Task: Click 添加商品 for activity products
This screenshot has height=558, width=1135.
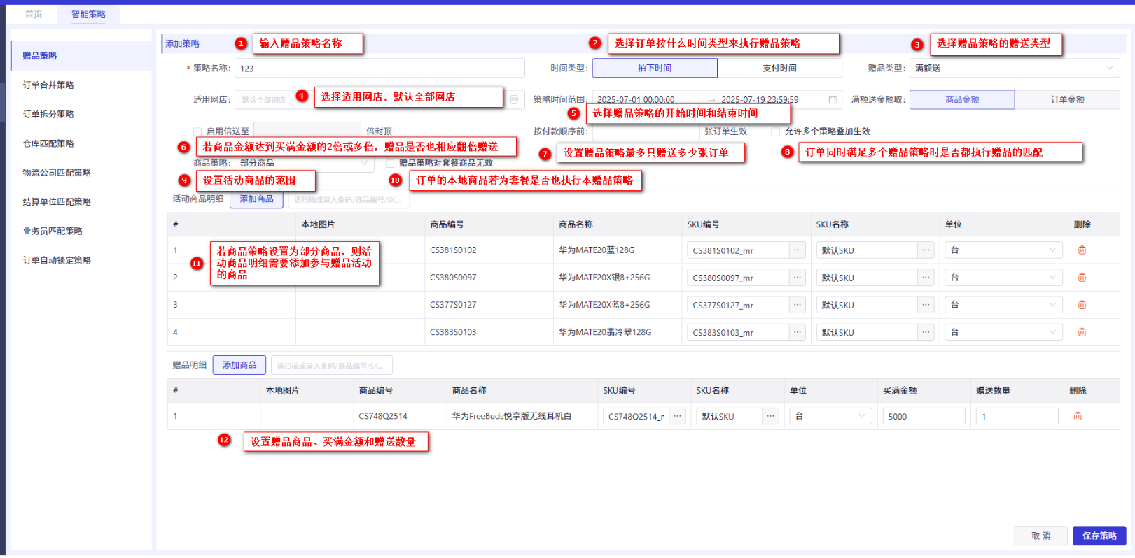Action: [256, 199]
